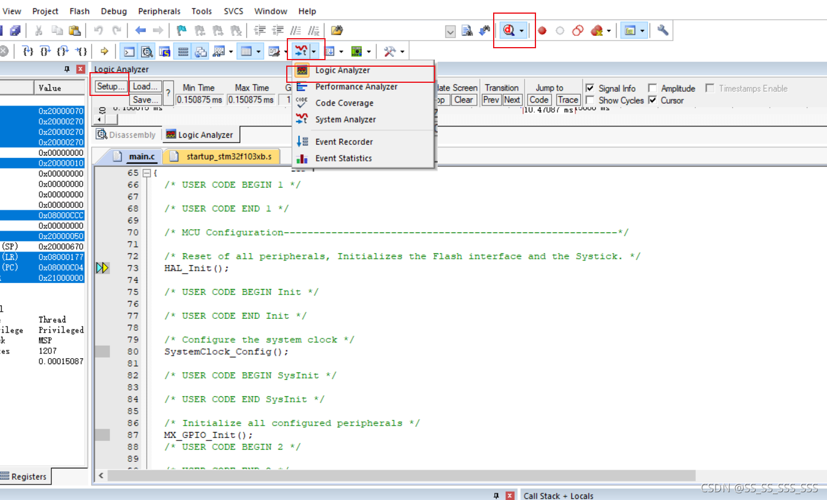Click the Load... button

145,87
